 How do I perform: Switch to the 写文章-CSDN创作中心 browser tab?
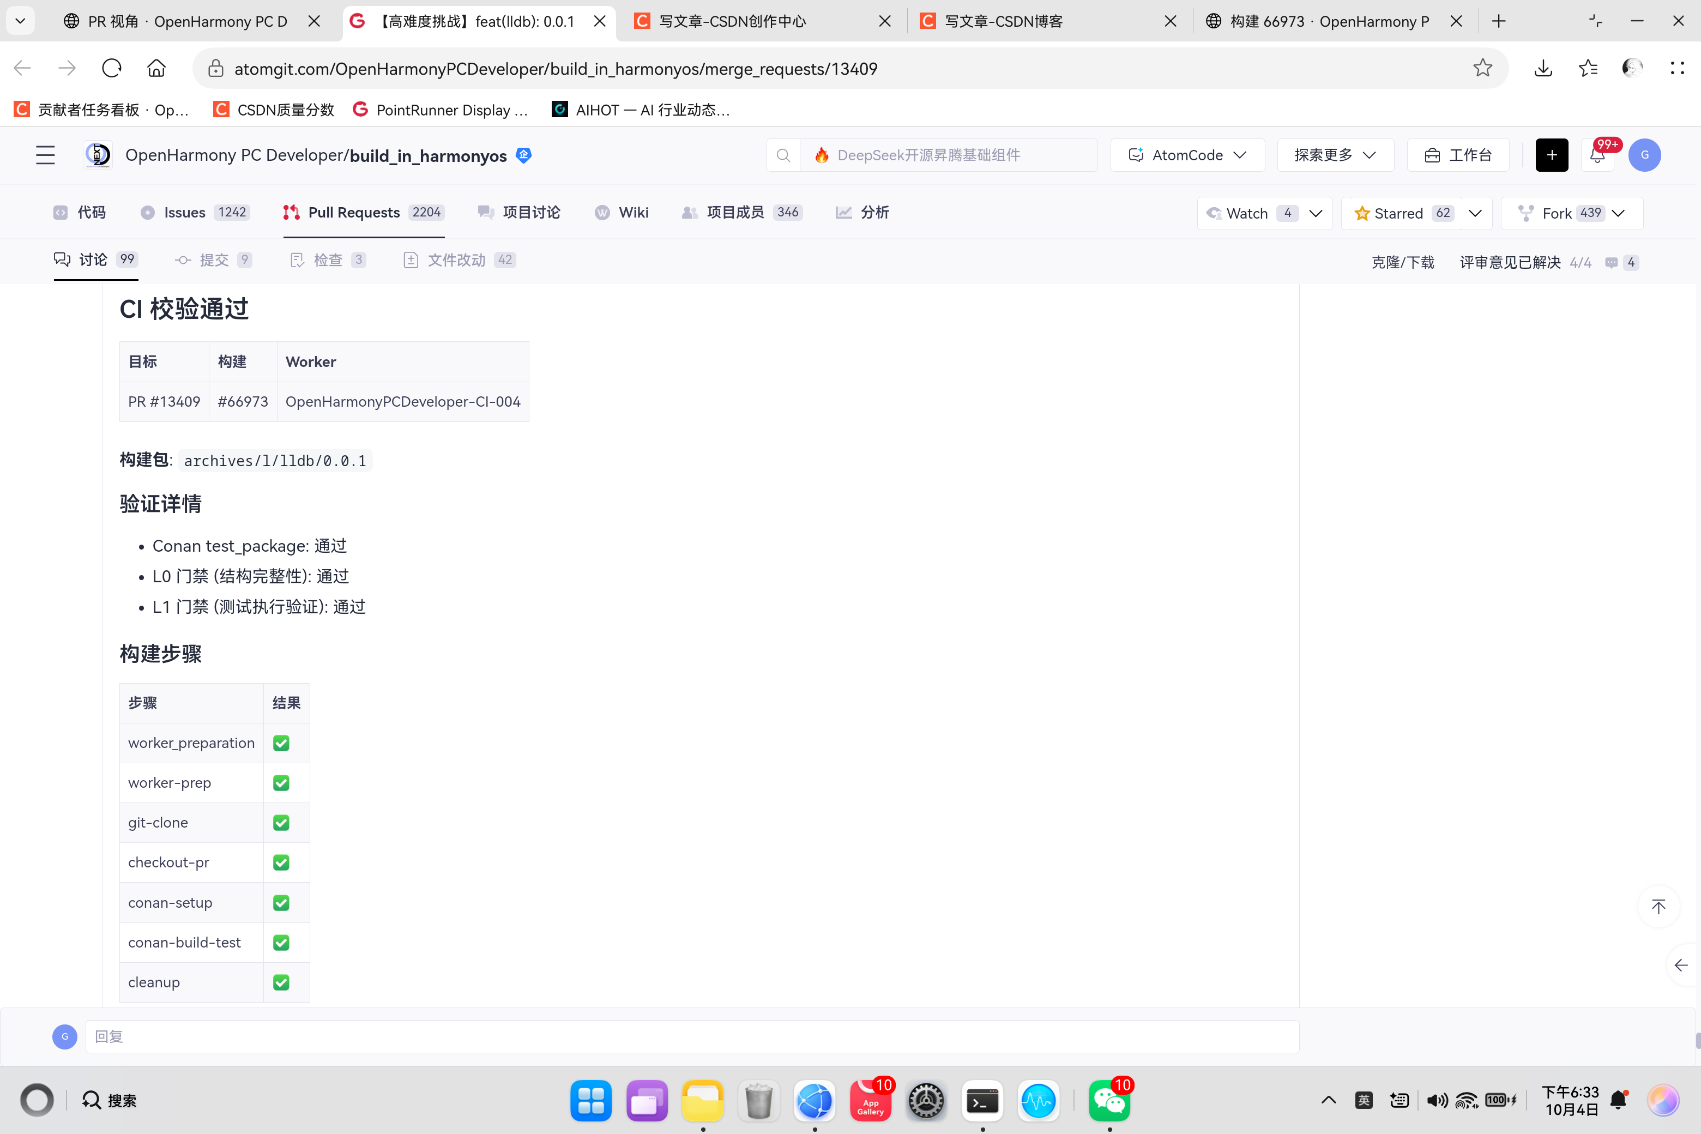tap(762, 22)
